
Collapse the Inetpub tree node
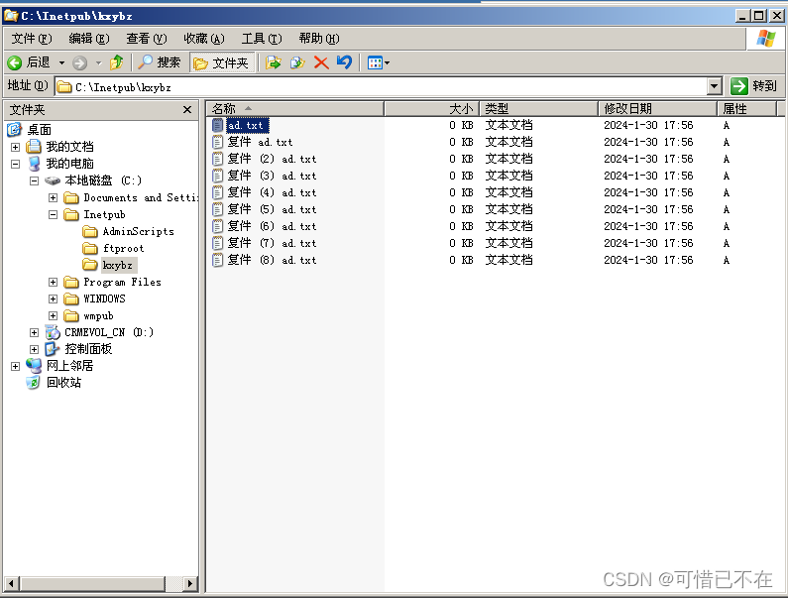click(53, 214)
